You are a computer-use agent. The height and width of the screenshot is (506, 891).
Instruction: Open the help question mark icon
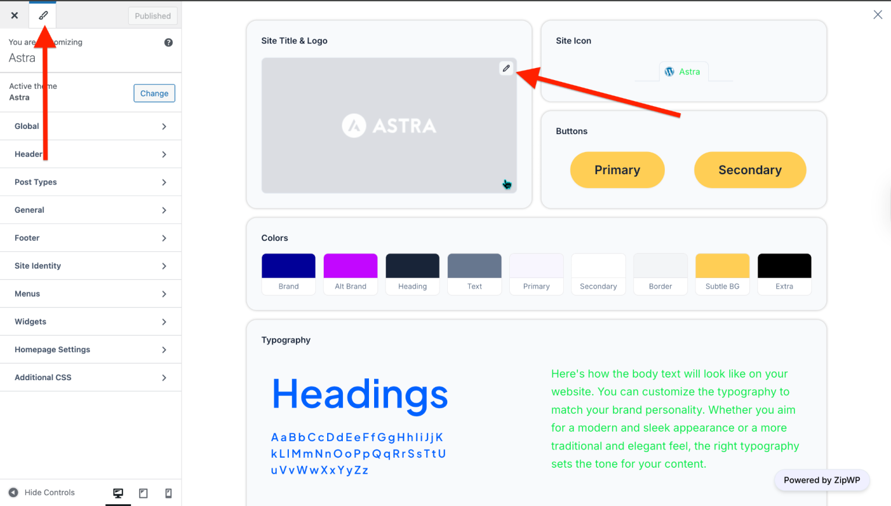tap(168, 42)
